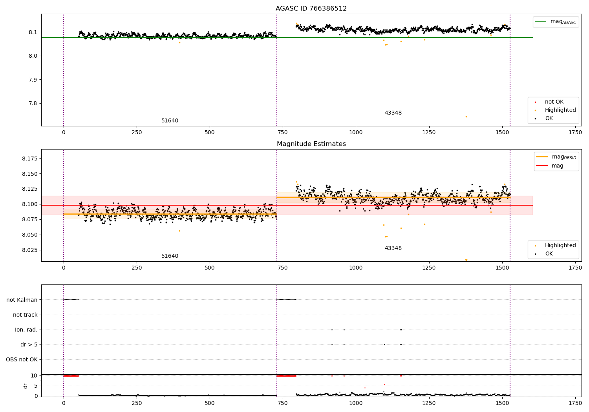Click 'OK' in the Magnitude Estimates legend
The image size is (589, 412).
click(549, 254)
